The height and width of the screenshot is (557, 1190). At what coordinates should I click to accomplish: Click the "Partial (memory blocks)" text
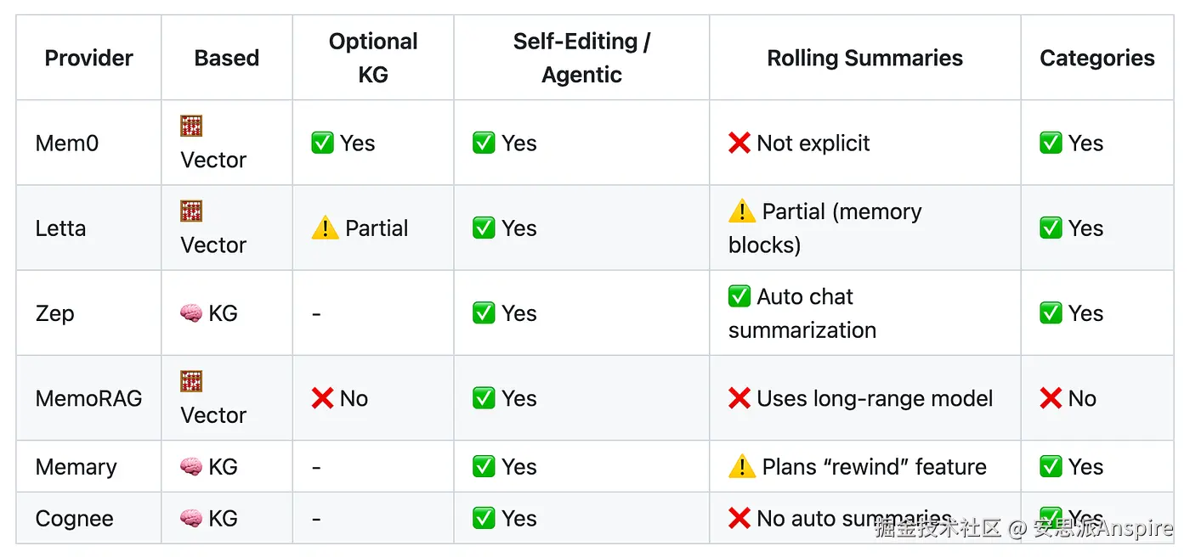click(824, 228)
